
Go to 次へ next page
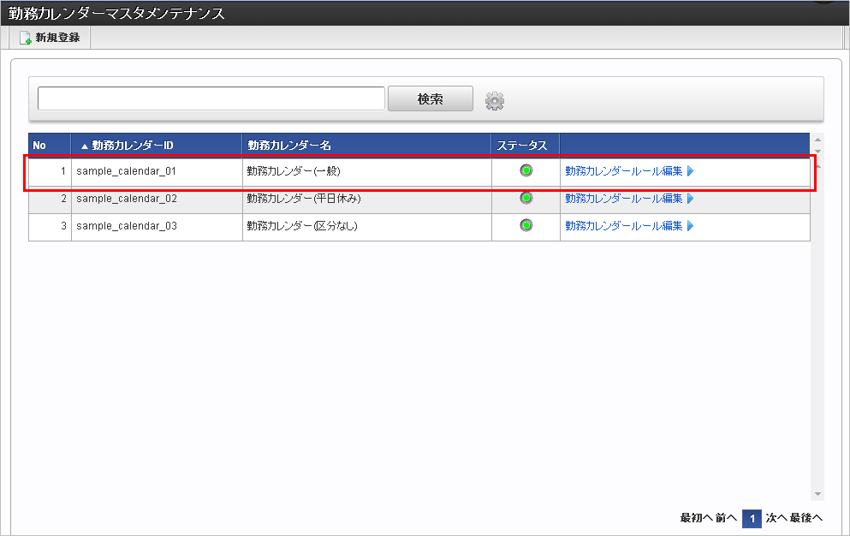pos(776,518)
